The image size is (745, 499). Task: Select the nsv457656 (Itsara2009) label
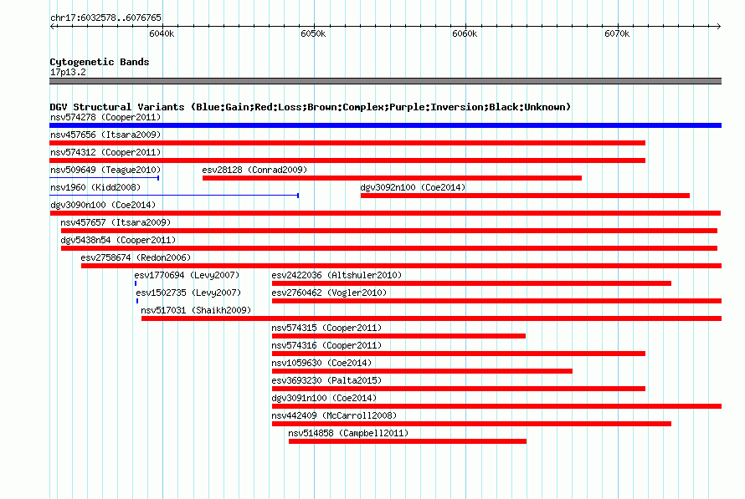[105, 135]
